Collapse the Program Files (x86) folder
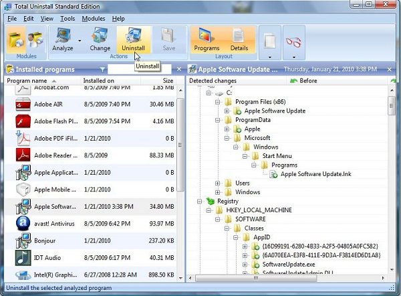This screenshot has height=296, width=401. pos(218,102)
